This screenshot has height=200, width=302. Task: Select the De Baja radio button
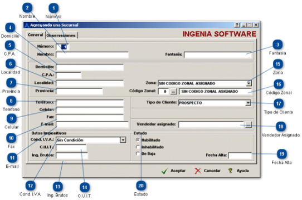(138, 154)
